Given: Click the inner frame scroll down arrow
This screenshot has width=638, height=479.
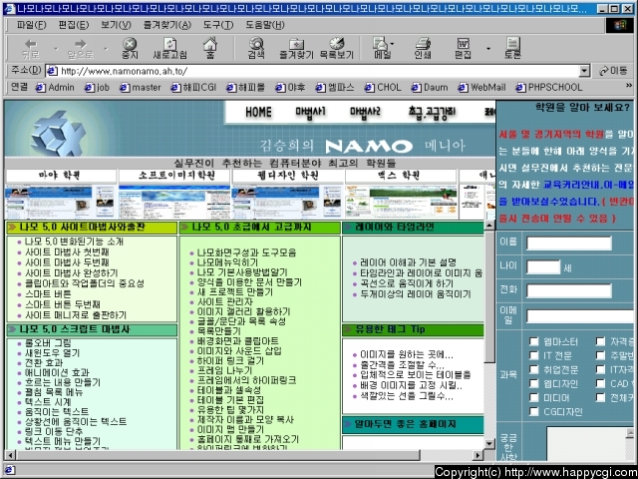Looking at the screenshot, I should pyautogui.click(x=489, y=443).
